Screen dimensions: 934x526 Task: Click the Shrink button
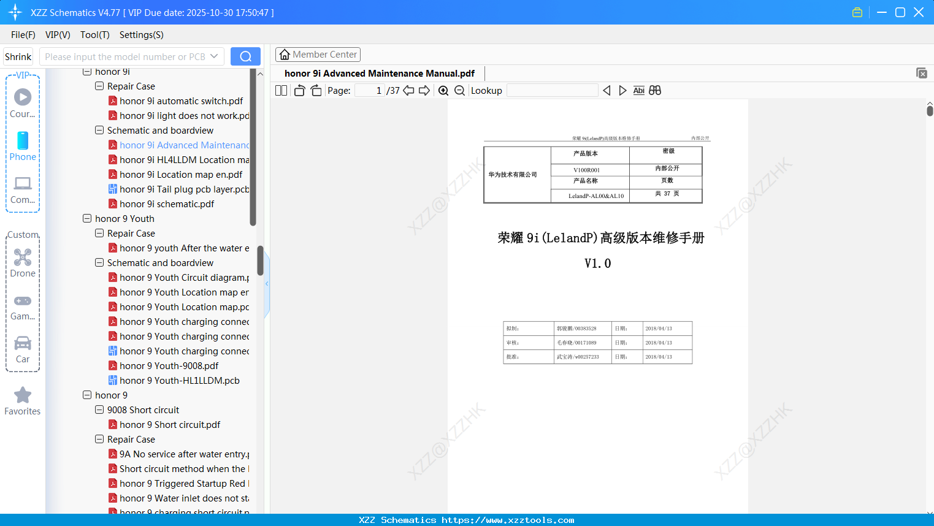[x=18, y=56]
